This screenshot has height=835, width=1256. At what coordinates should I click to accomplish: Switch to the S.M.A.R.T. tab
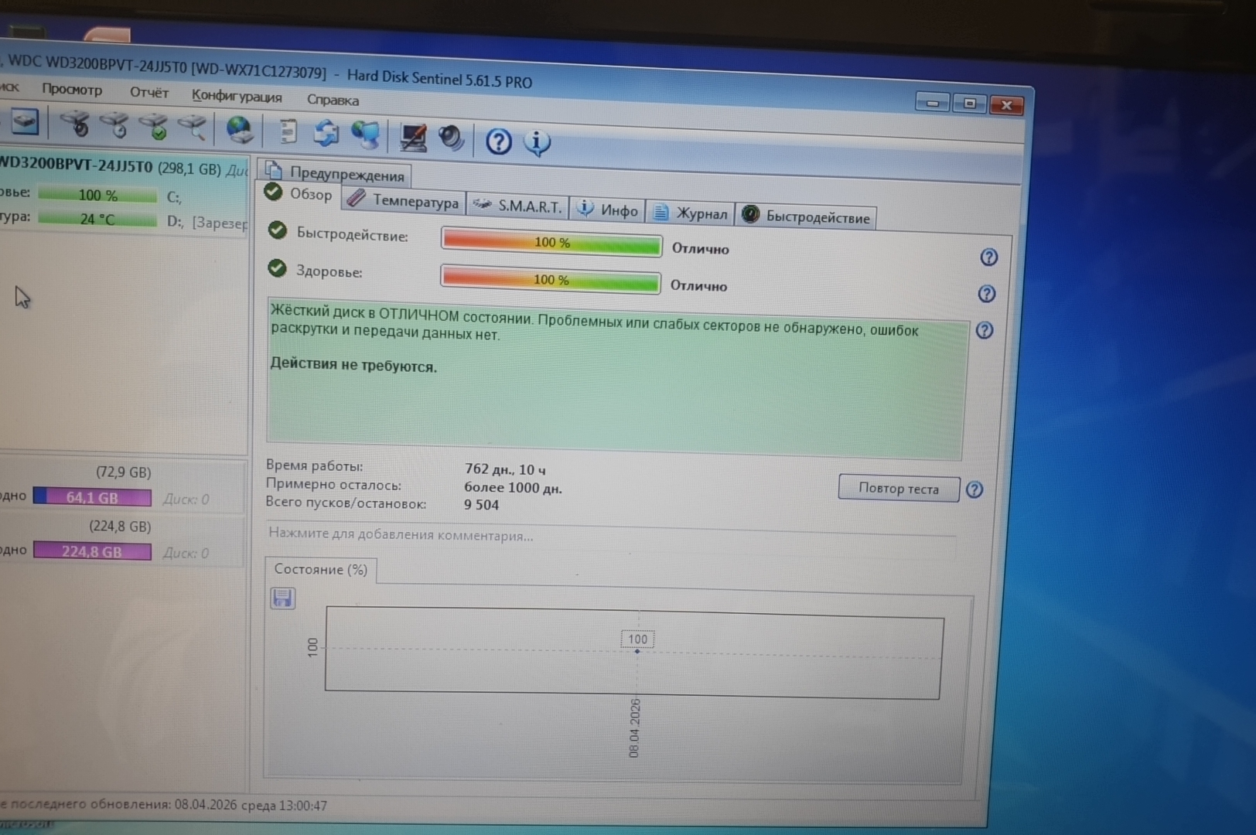click(518, 206)
